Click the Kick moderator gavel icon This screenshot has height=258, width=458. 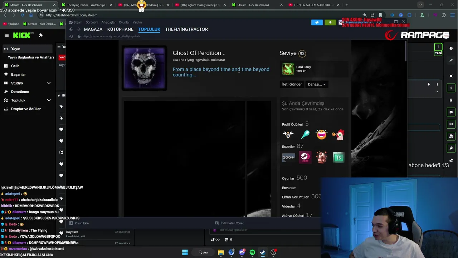(40, 35)
